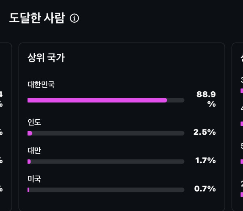
Task: Click the 2.5% percentage value
Action: tap(205, 132)
